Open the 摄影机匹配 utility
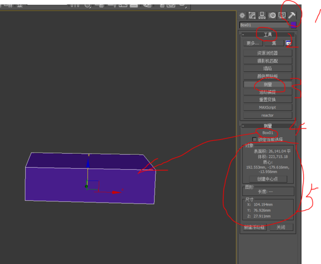Screen dimensions: 321x264 point(268,61)
